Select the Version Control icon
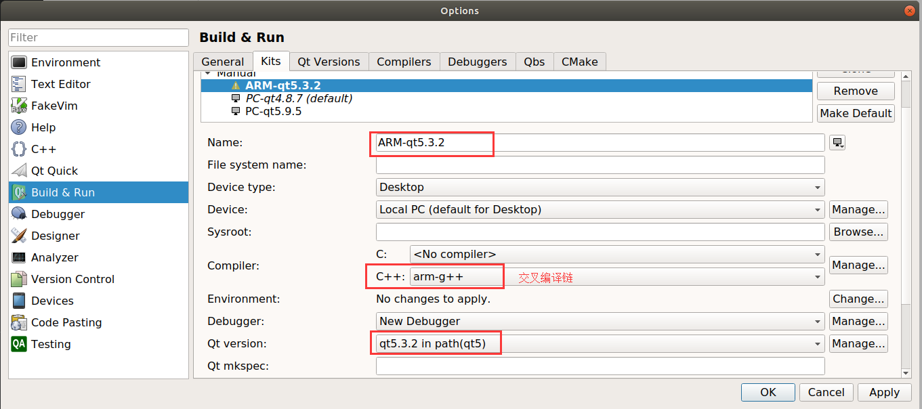 pyautogui.click(x=19, y=279)
